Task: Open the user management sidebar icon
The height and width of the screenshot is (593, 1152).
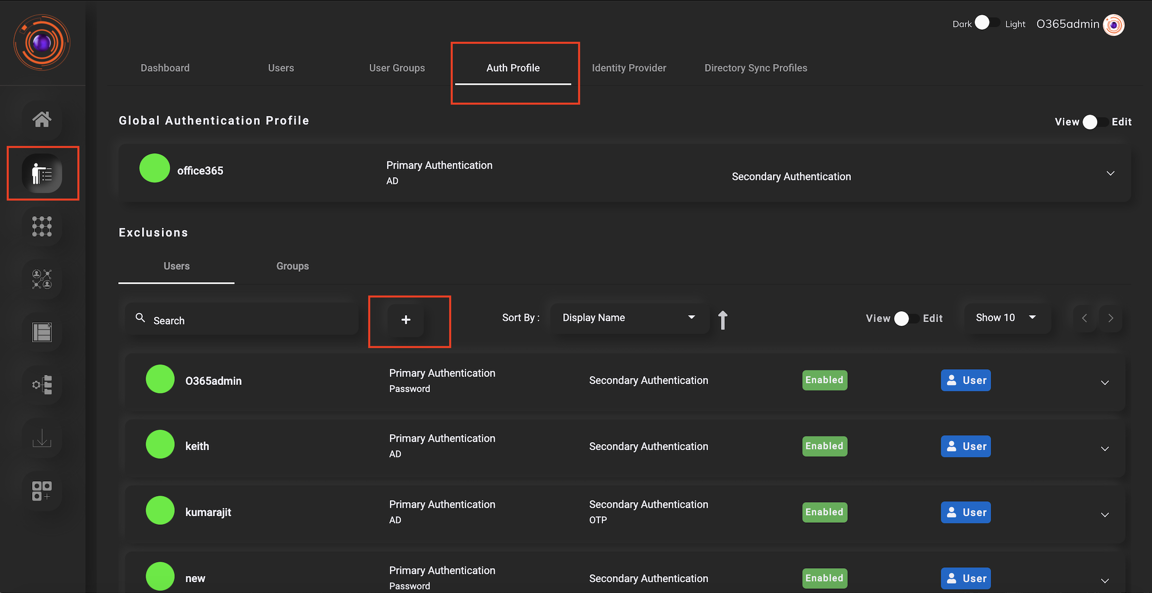Action: 42,173
